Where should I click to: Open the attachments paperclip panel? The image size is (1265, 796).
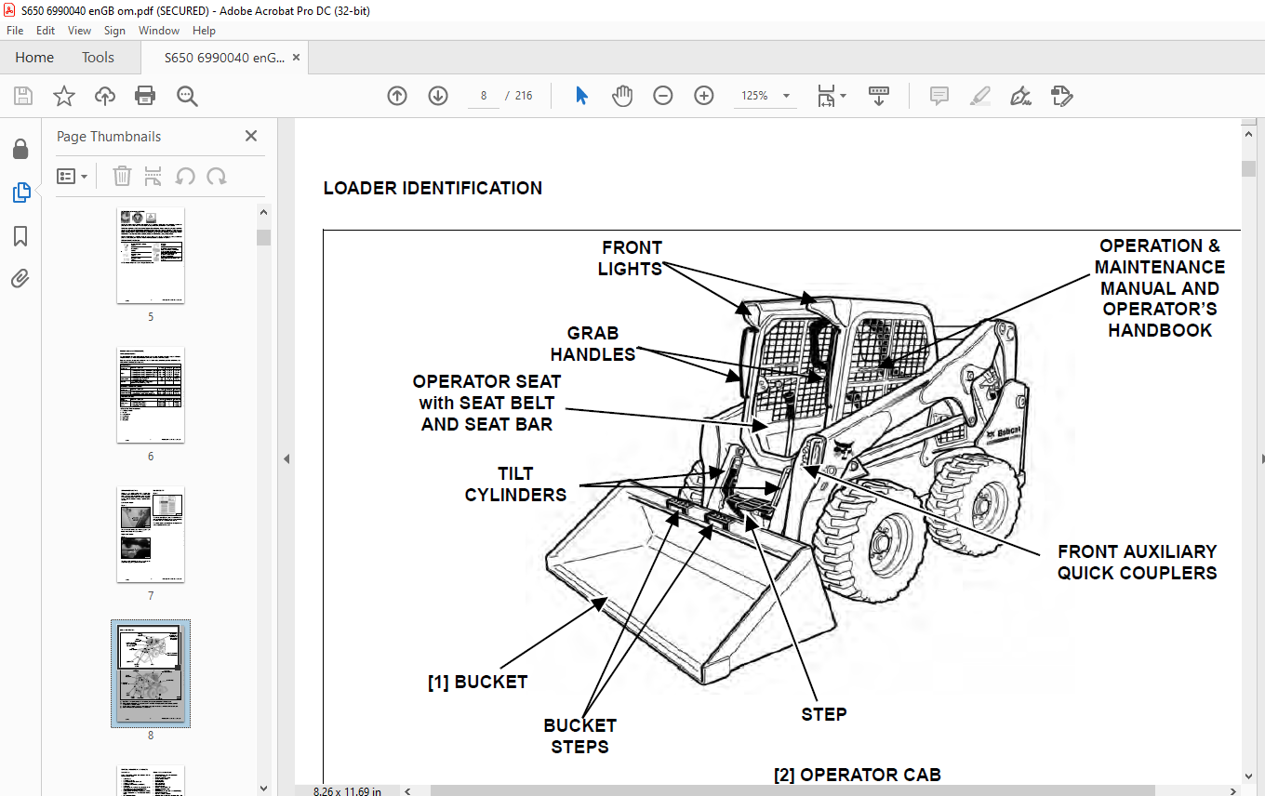20,278
